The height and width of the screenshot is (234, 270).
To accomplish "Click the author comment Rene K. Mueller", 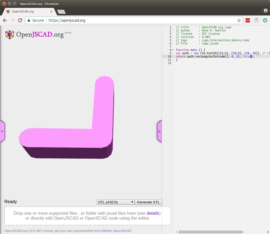I will tap(201, 30).
